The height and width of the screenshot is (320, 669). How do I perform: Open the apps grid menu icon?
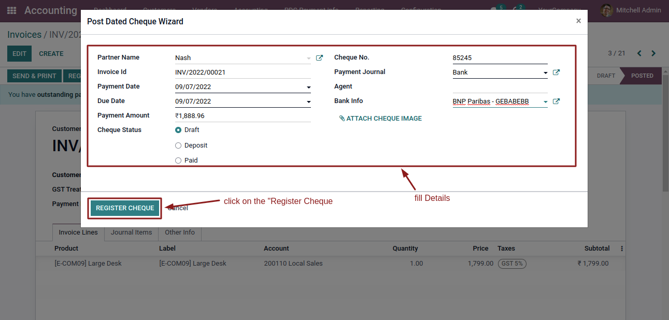pyautogui.click(x=11, y=10)
